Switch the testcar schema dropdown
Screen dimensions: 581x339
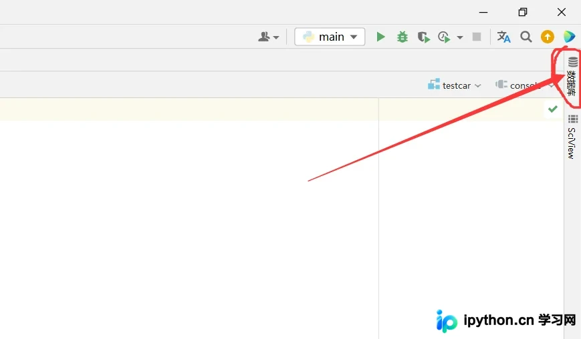pos(454,85)
